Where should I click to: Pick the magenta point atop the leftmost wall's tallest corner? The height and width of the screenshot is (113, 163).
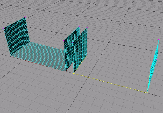point(25,17)
